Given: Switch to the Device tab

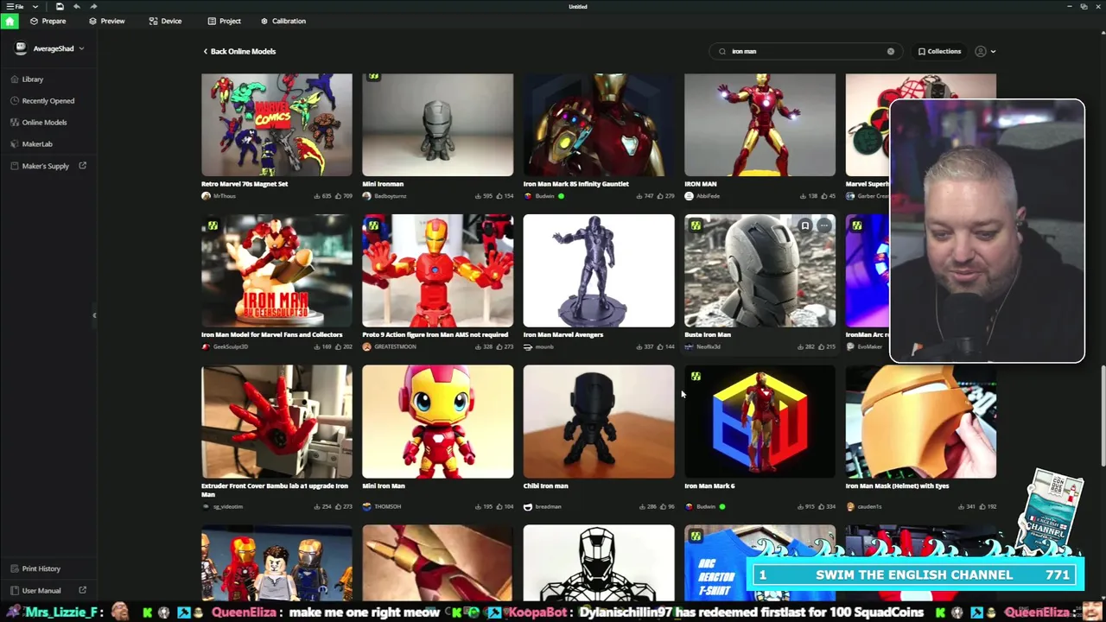Looking at the screenshot, I should (166, 21).
